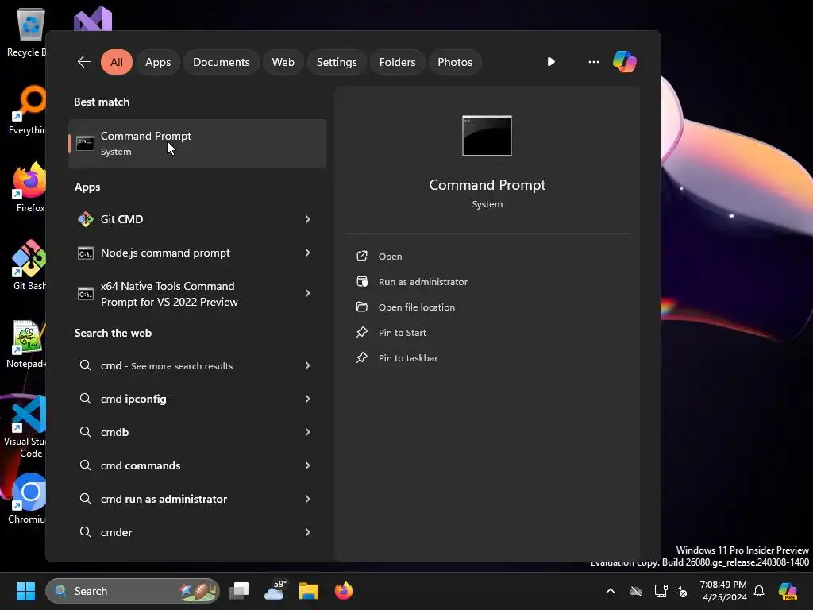This screenshot has width=813, height=610.
Task: Select the All filter tab
Action: pyautogui.click(x=116, y=62)
